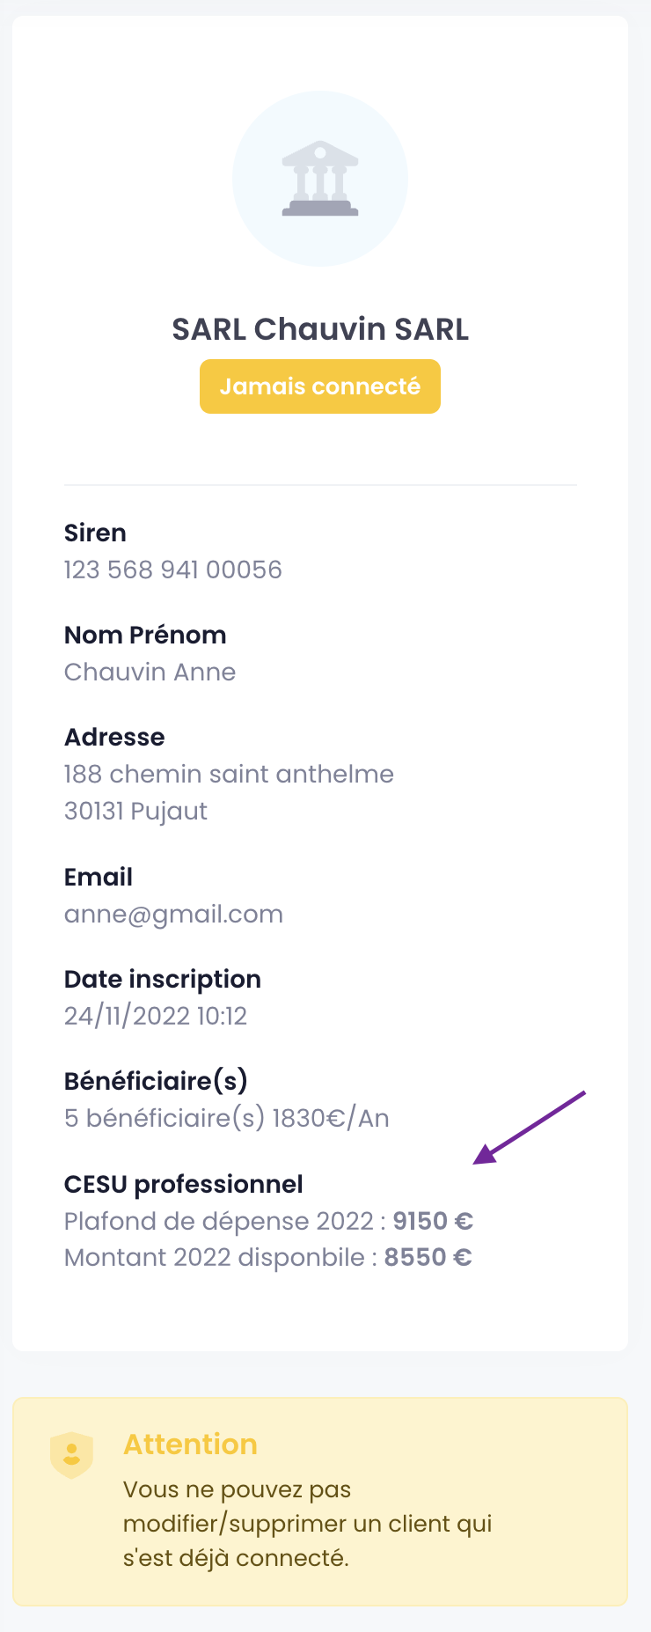This screenshot has width=651, height=1632.
Task: Click the Date inscription label
Action: 163,979
